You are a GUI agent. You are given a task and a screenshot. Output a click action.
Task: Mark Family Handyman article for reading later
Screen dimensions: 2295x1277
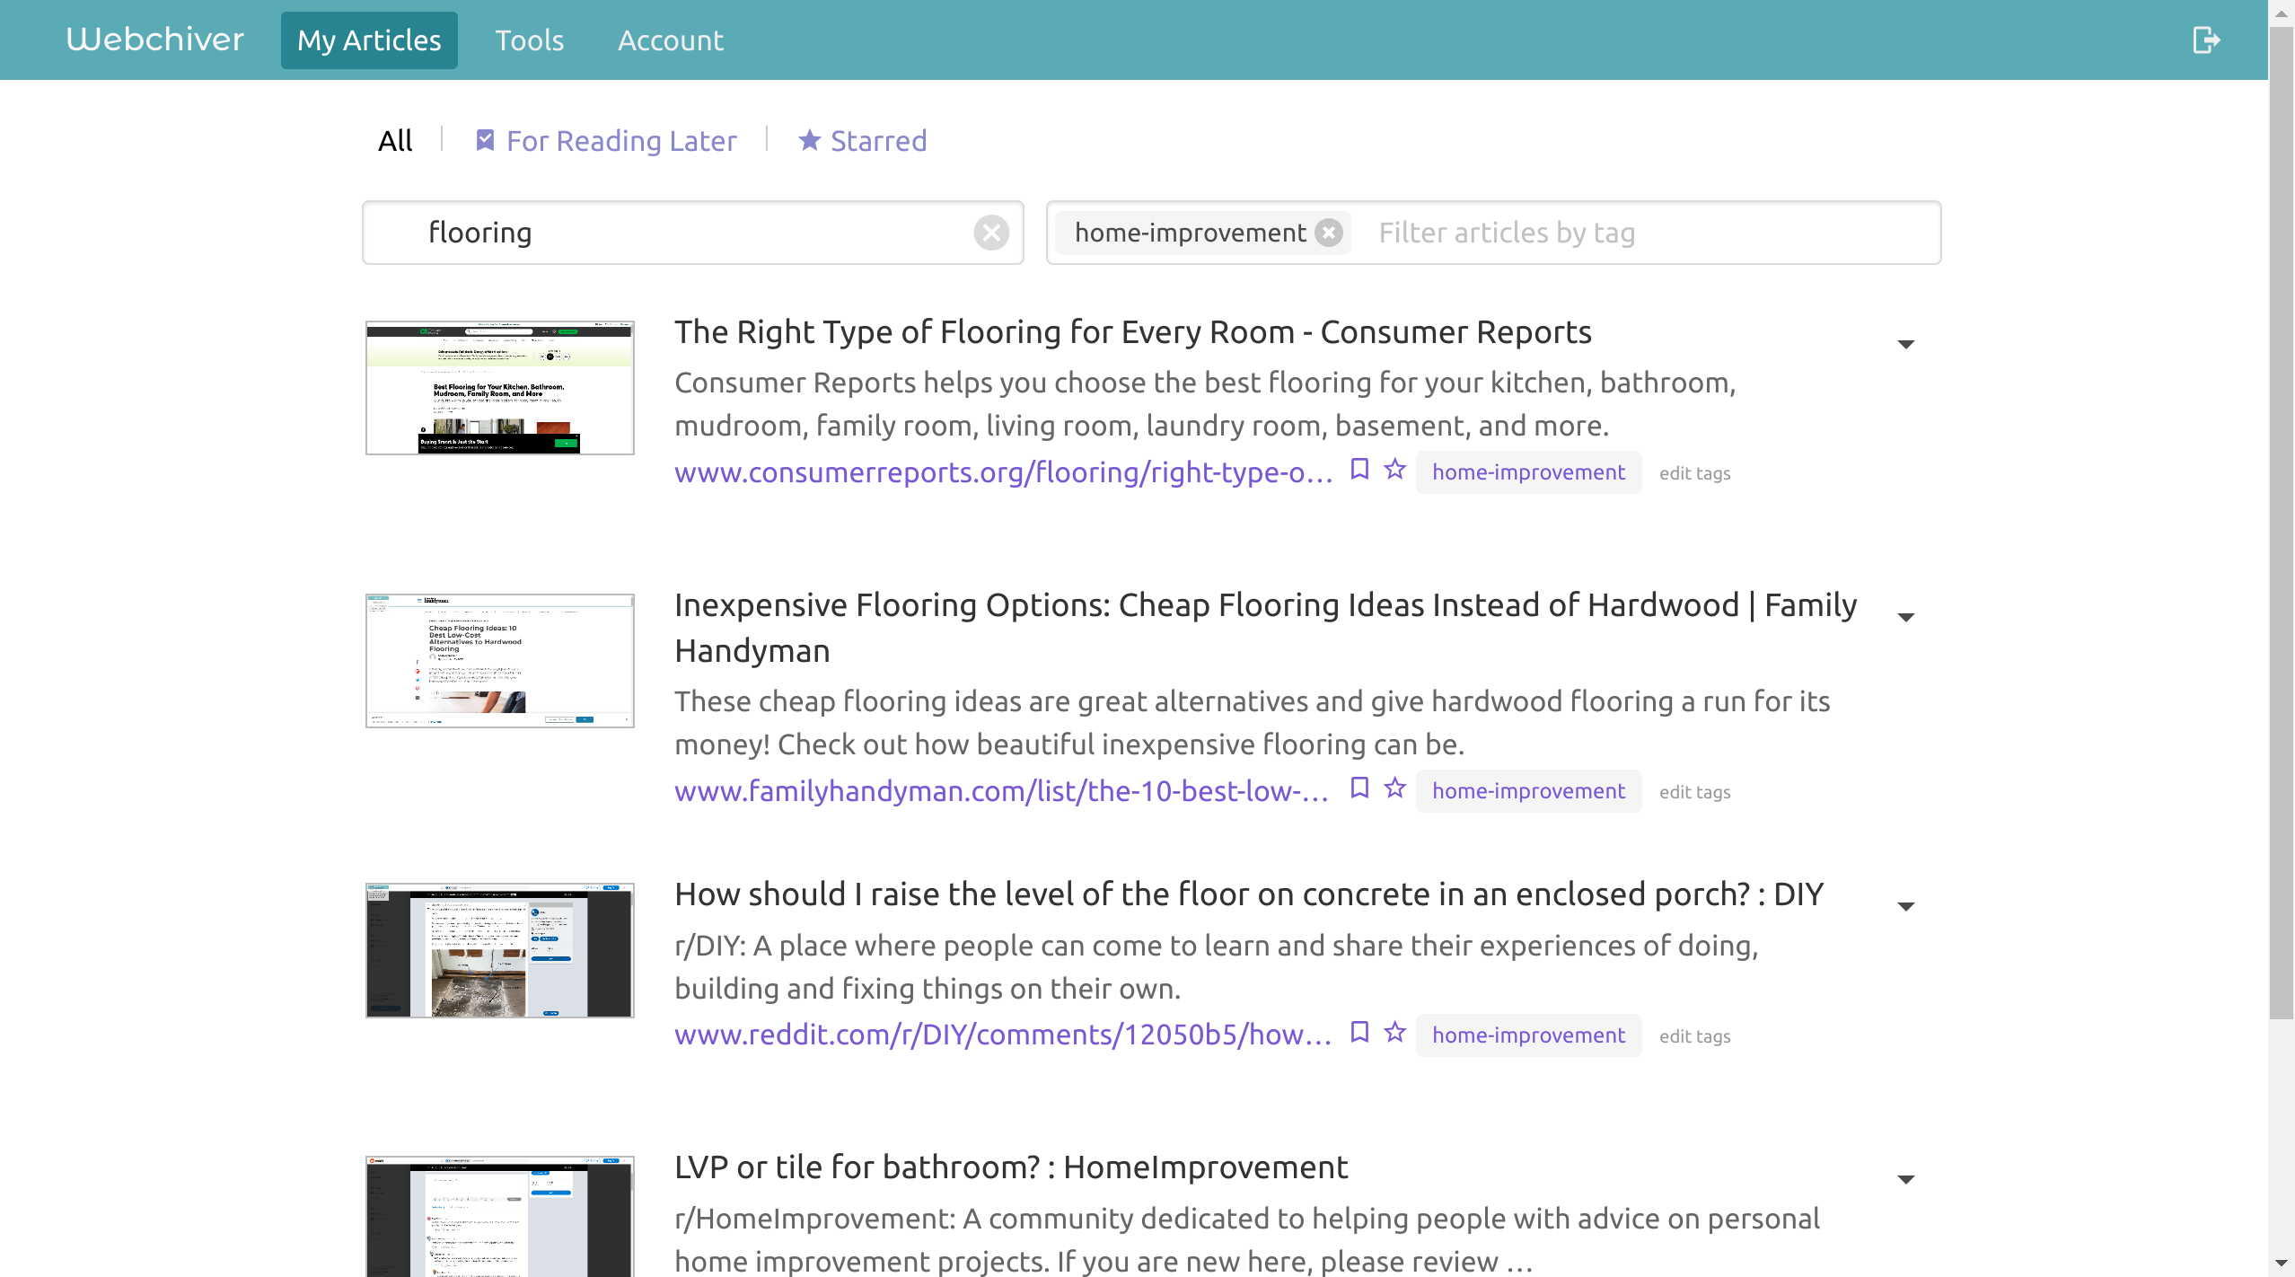[x=1359, y=788]
